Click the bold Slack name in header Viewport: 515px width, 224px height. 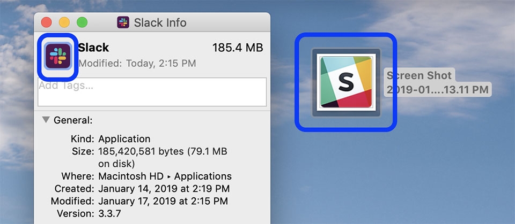(94, 48)
